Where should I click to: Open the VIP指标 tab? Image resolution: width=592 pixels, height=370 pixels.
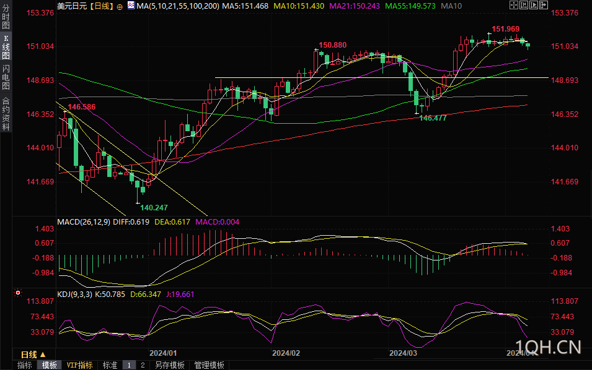coord(80,365)
